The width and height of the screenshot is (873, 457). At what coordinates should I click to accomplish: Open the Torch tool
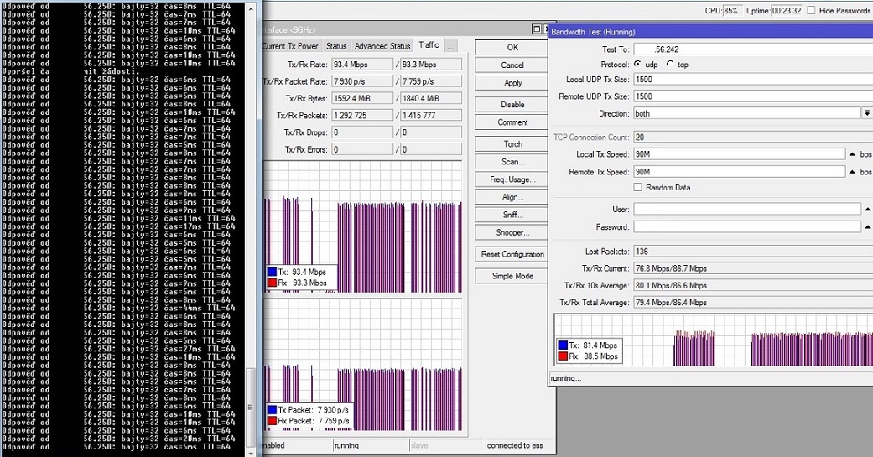tap(512, 144)
